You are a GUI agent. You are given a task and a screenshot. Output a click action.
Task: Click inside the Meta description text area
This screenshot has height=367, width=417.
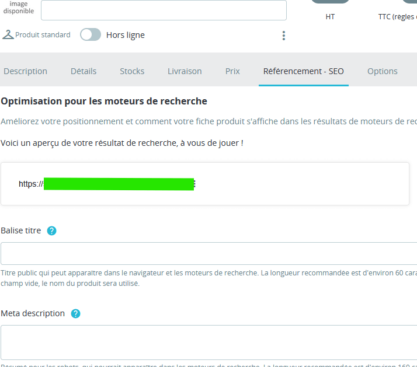[x=208, y=341]
